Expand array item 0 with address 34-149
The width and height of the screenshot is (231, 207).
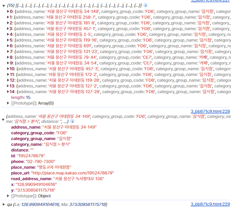[8, 11]
